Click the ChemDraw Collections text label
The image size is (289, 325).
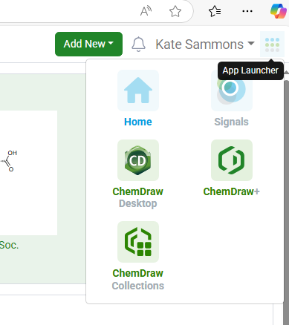[138, 280]
